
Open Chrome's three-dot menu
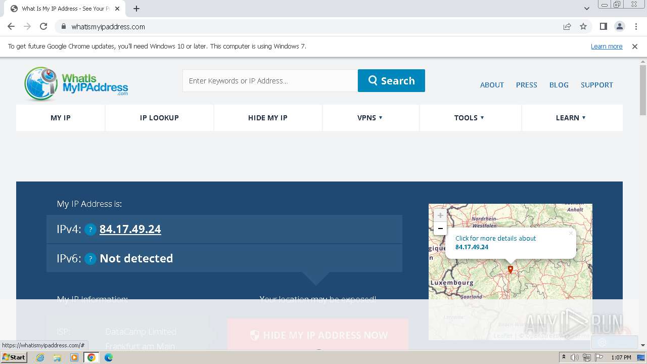636,27
